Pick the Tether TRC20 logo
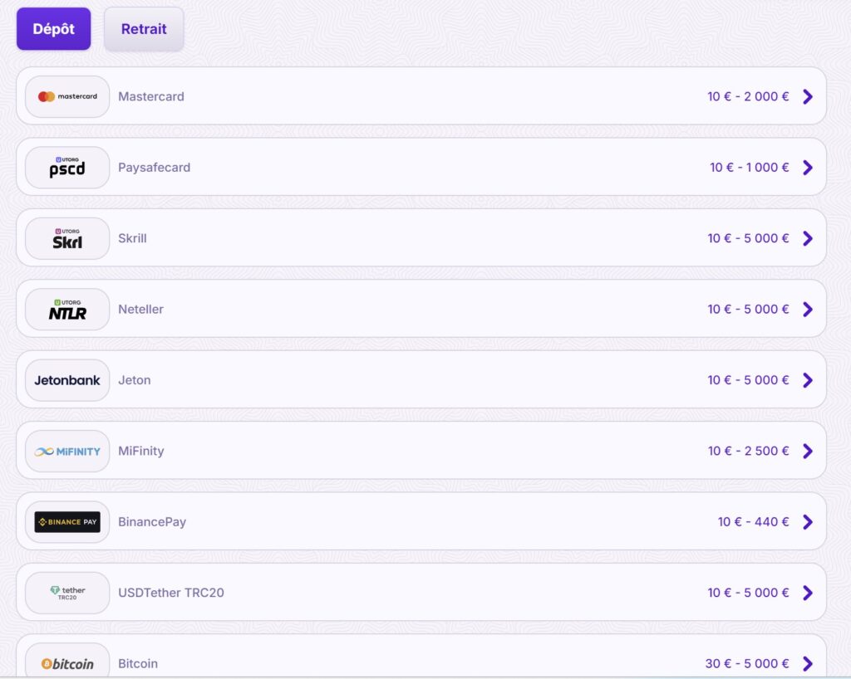Screen dimensions: 851x679 (67, 593)
